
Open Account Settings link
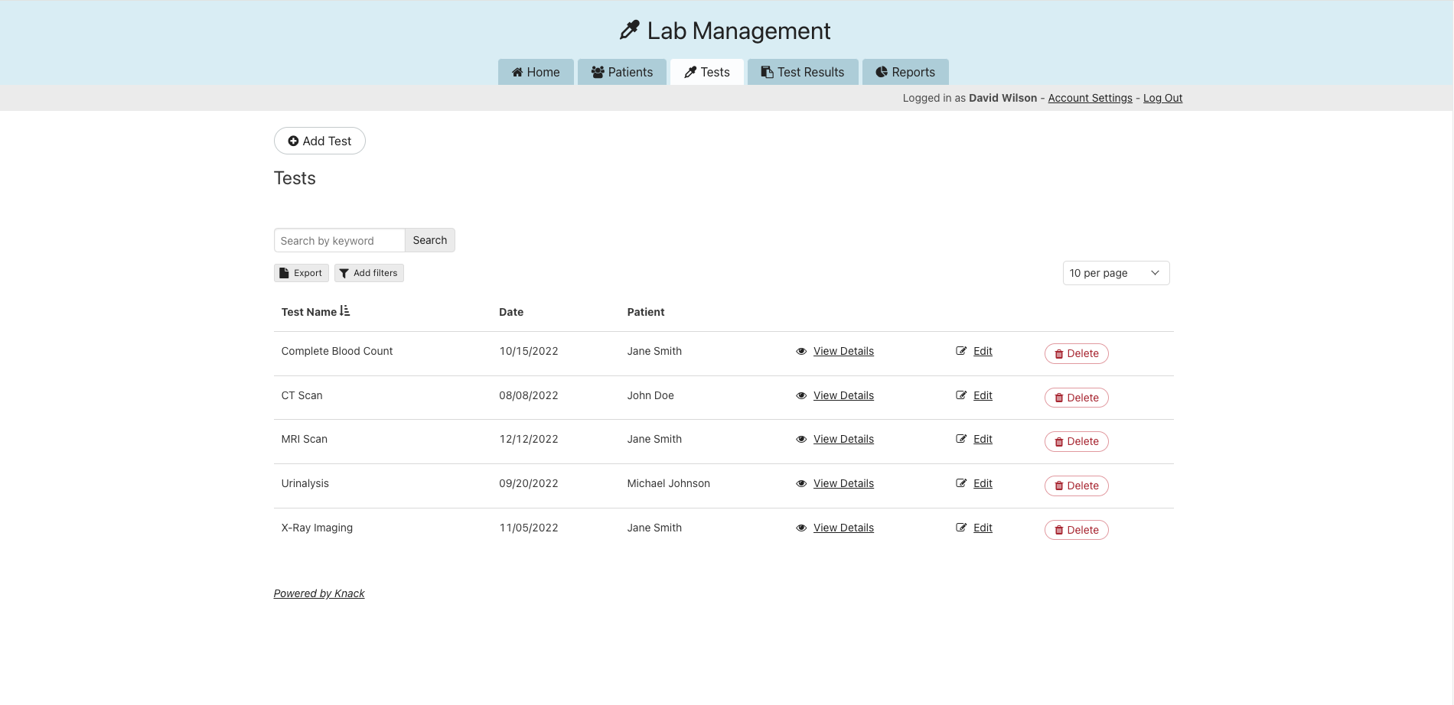[x=1090, y=98]
